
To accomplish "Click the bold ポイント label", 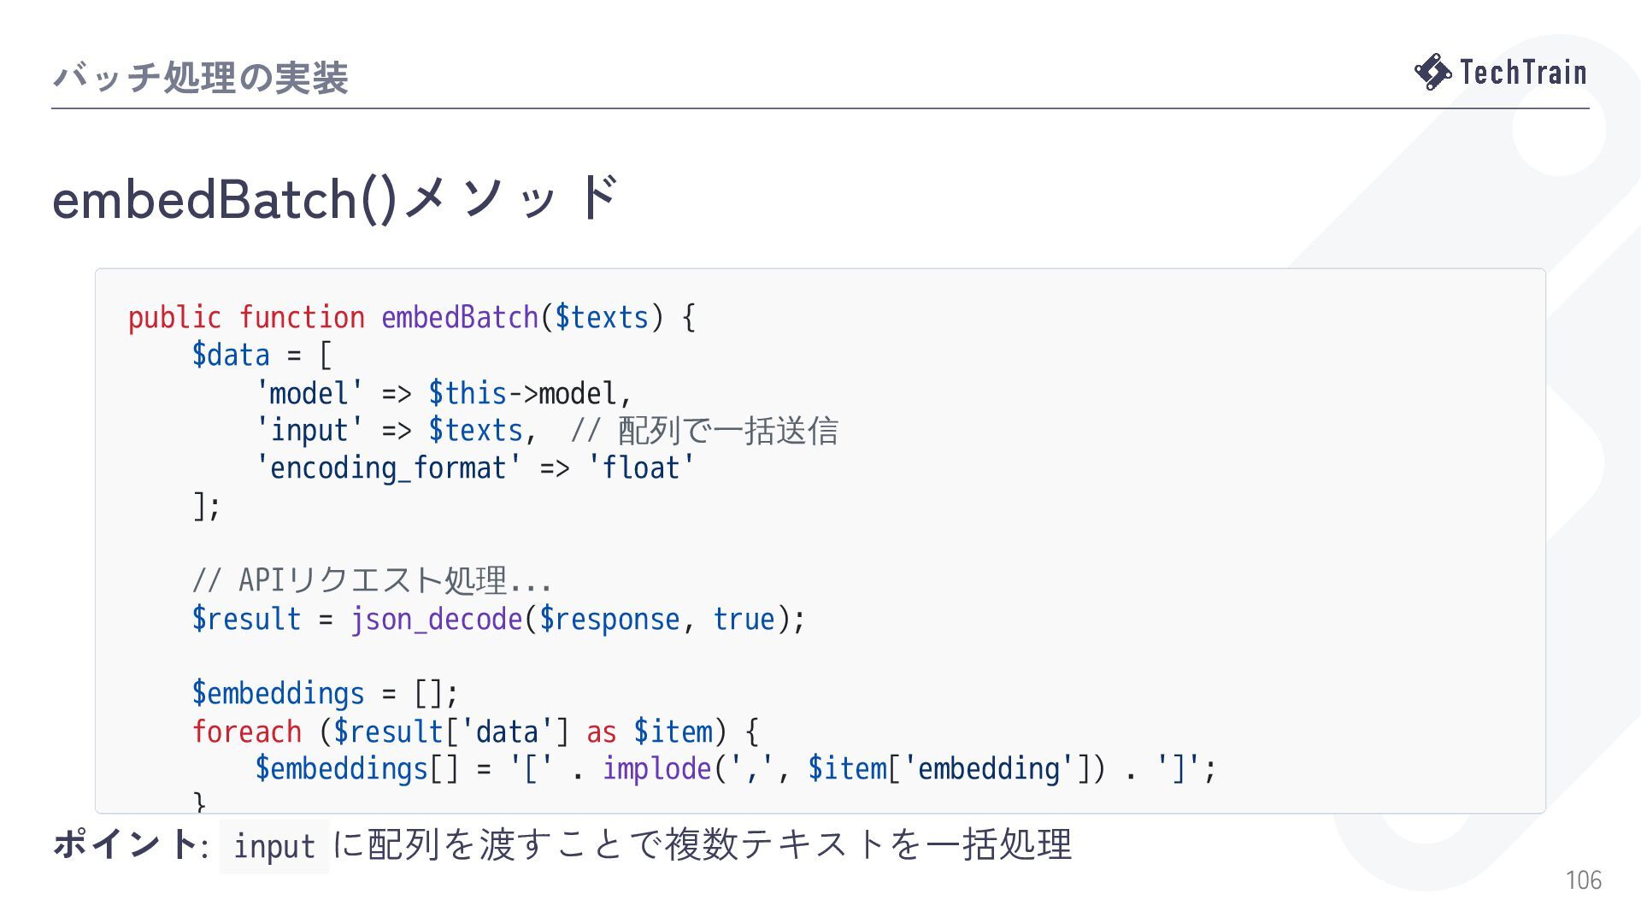I will point(125,844).
